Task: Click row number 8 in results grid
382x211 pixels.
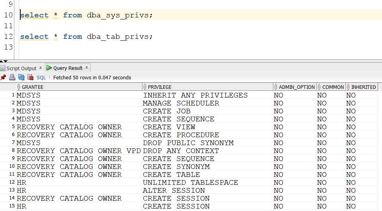Action: pos(13,151)
